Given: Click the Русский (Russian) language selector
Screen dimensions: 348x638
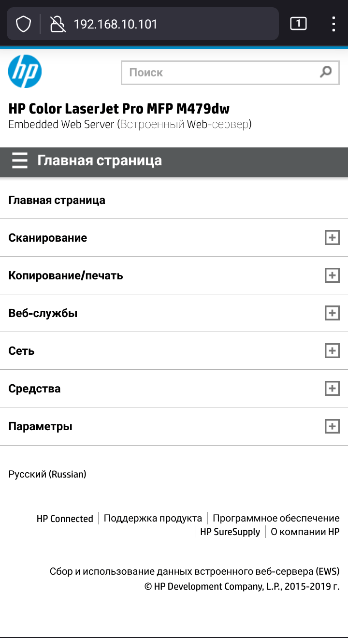Looking at the screenshot, I should tap(47, 474).
